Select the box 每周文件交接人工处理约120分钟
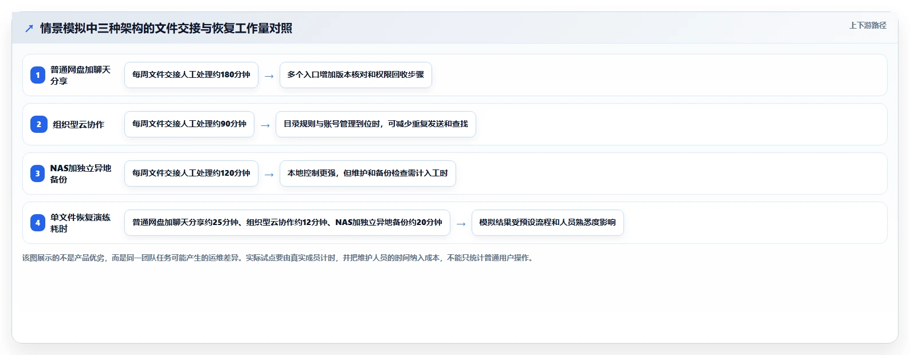910x355 pixels. click(x=191, y=173)
